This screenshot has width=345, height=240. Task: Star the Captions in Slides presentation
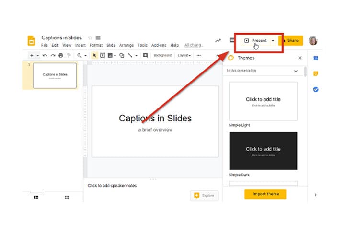coord(90,38)
